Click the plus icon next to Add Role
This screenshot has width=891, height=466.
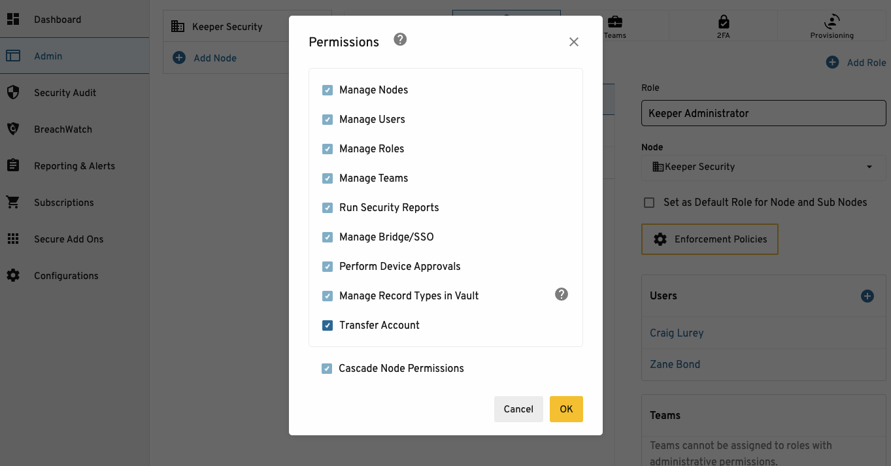coord(832,63)
